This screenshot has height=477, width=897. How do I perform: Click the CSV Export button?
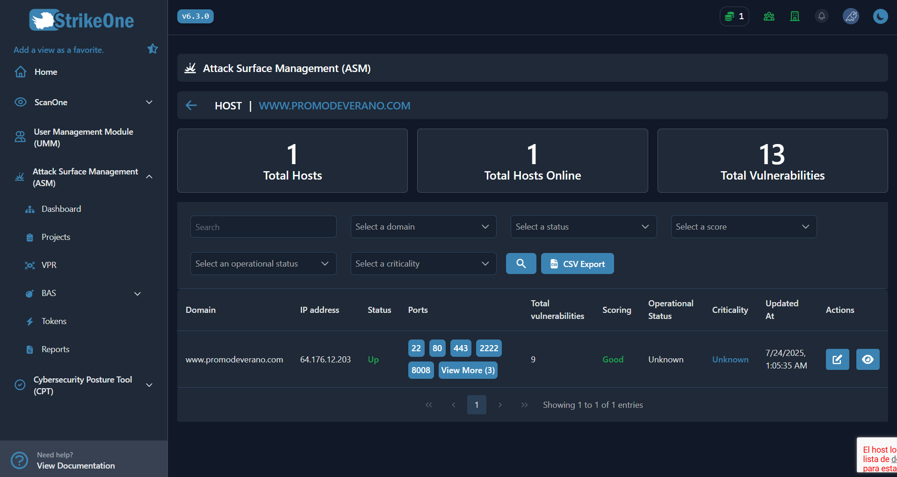point(577,264)
